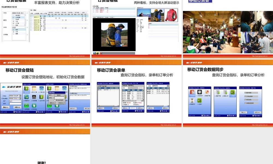Open the 系统管理 icon on main menu
Viewport: 273px width, 164px height.
(x=34, y=97)
